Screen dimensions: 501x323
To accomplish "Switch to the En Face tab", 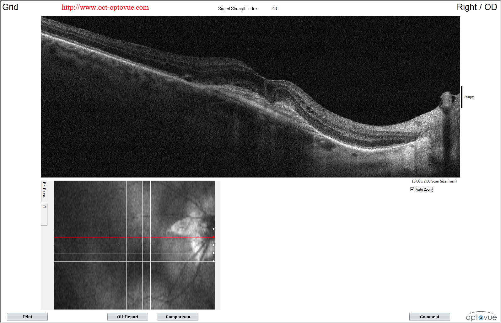I will point(44,191).
